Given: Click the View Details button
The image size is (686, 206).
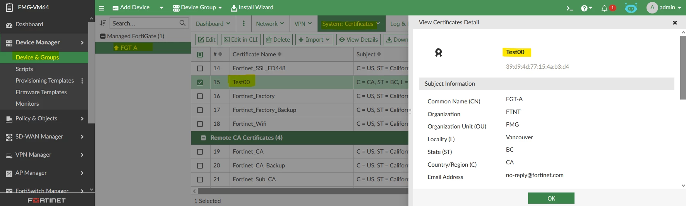Looking at the screenshot, I should [x=358, y=40].
